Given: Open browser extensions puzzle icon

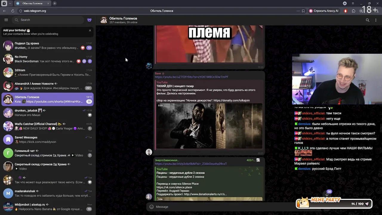Looking at the screenshot, I should [354, 11].
